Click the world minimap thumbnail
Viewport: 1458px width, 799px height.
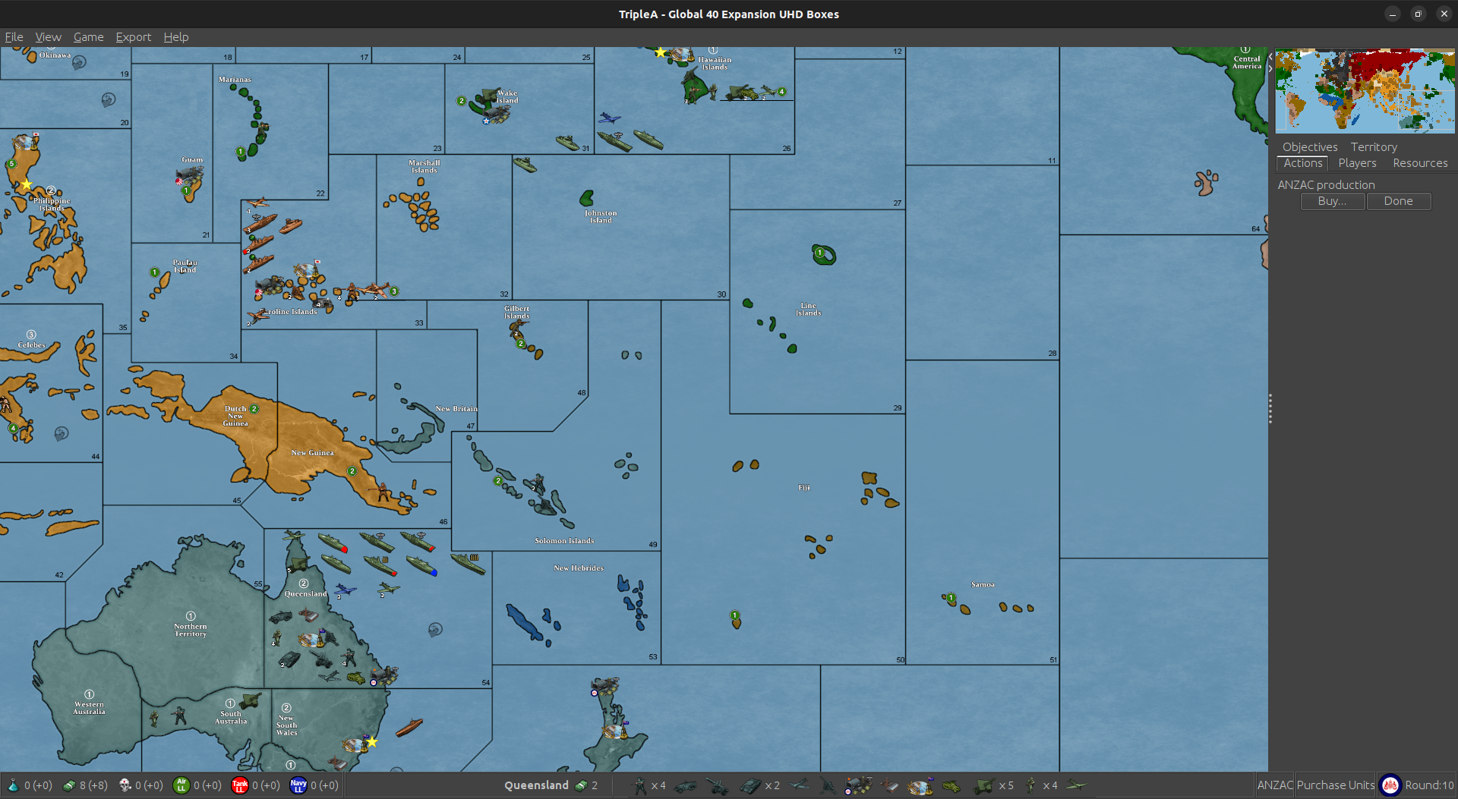tap(1365, 91)
